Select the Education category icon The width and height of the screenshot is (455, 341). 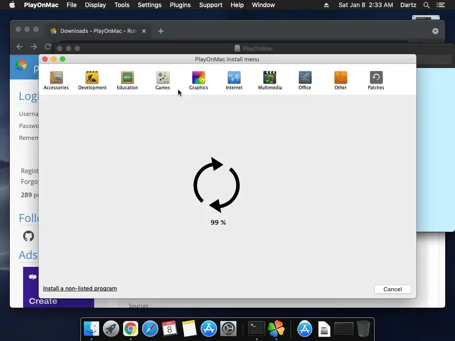(x=128, y=80)
